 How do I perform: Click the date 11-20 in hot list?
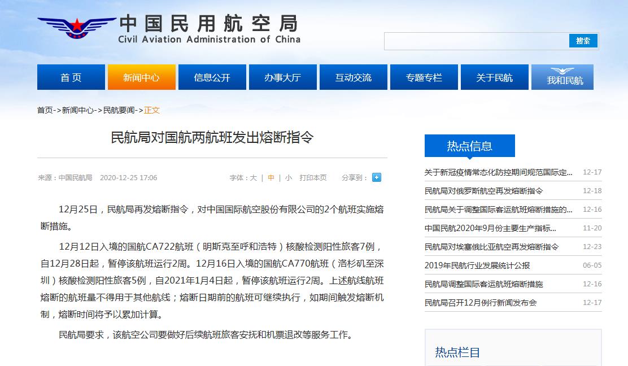coord(592,228)
